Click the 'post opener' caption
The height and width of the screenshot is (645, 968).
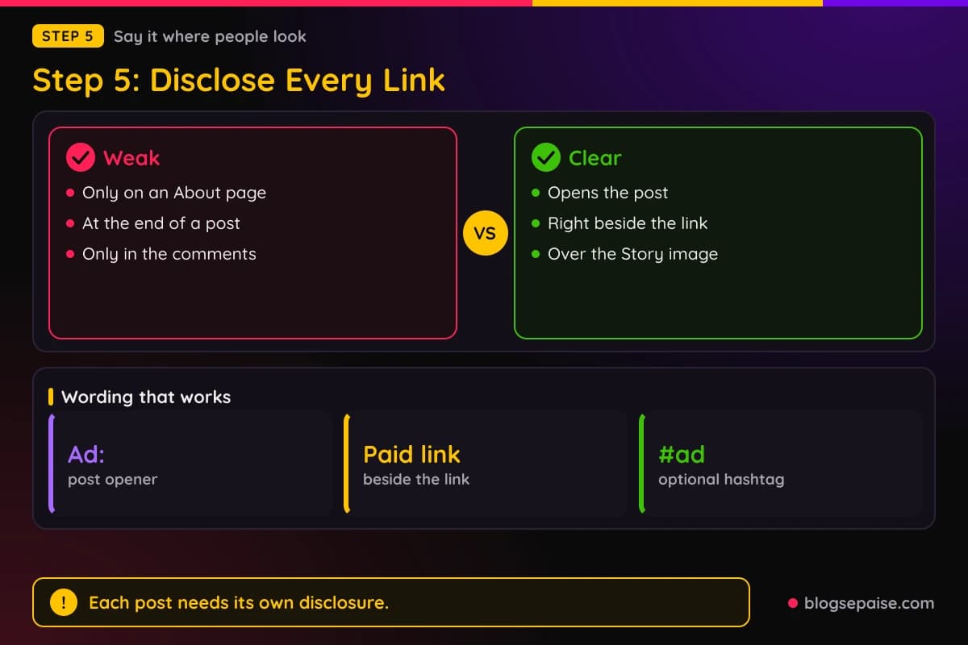[x=112, y=480]
